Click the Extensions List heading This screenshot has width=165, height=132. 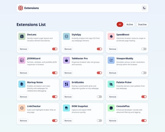pos(31,24)
